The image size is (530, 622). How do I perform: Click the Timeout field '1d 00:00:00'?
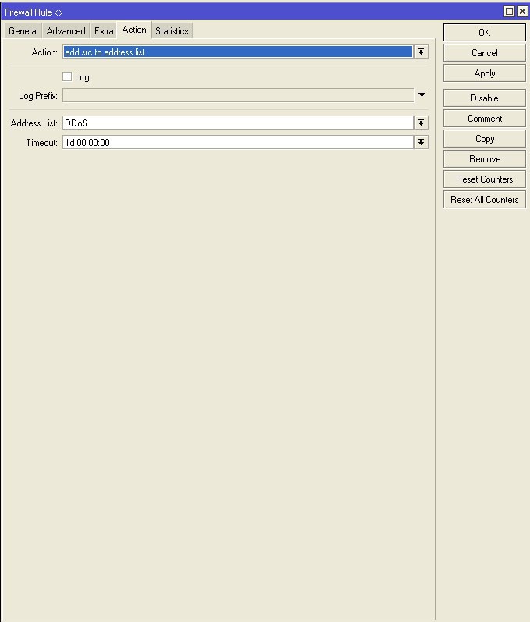click(237, 142)
